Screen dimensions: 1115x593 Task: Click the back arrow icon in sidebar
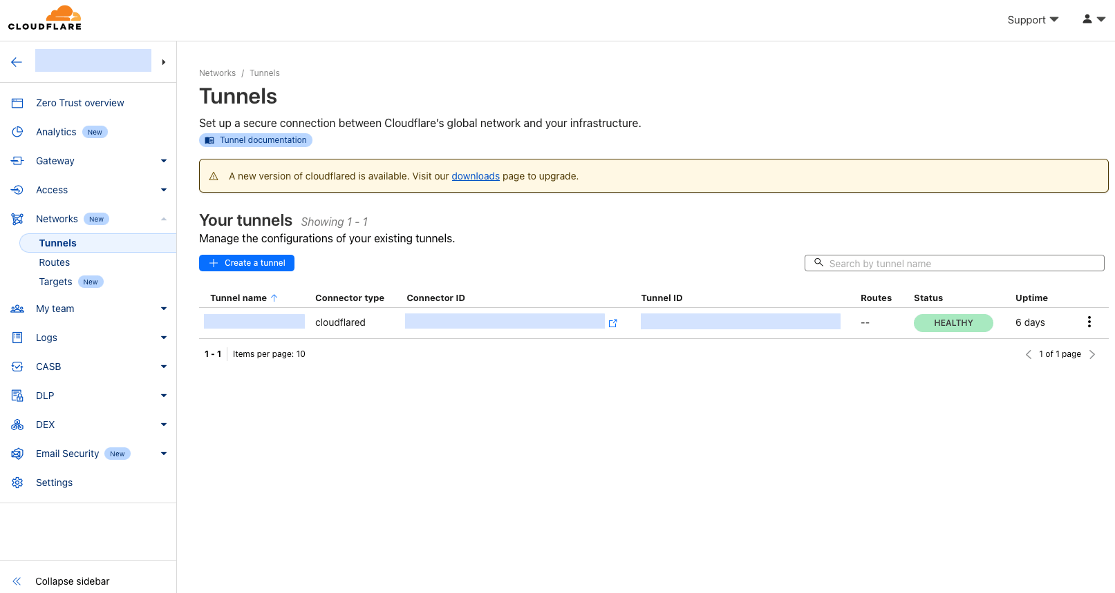[x=17, y=62]
